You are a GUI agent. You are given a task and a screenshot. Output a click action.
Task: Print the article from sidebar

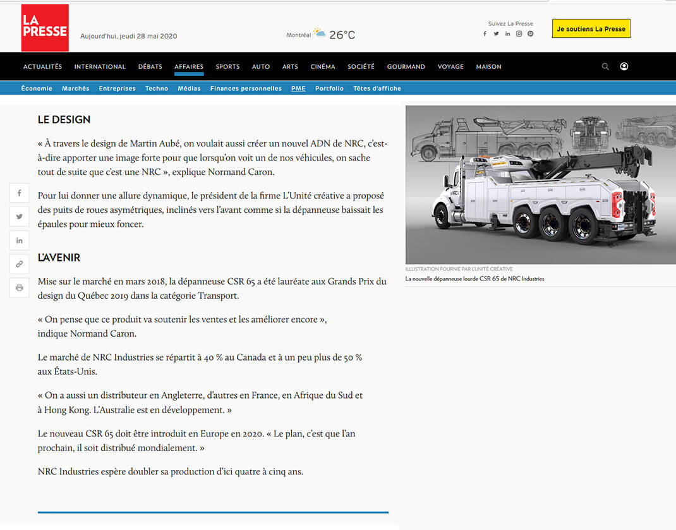pyautogui.click(x=20, y=287)
